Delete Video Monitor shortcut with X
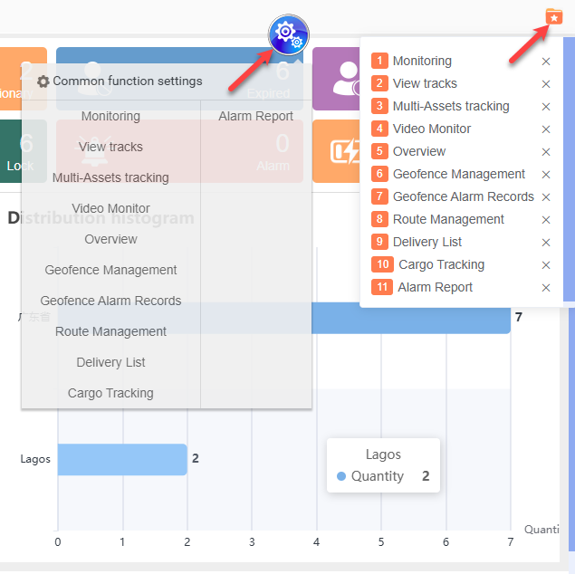Screen dimensions: 575x574 [545, 129]
